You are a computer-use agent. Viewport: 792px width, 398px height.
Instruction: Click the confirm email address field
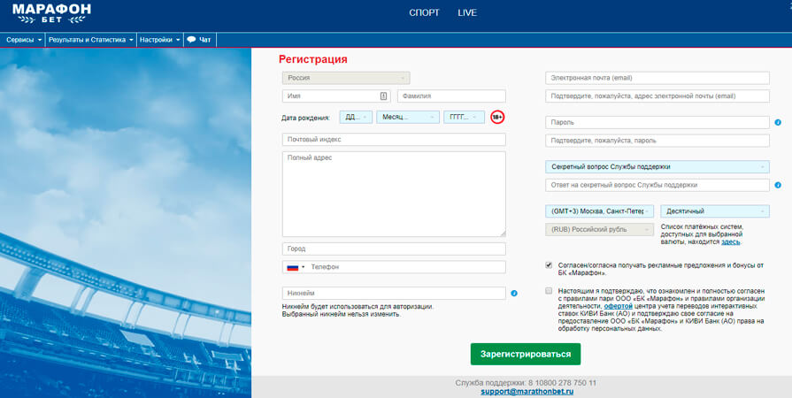pyautogui.click(x=657, y=96)
